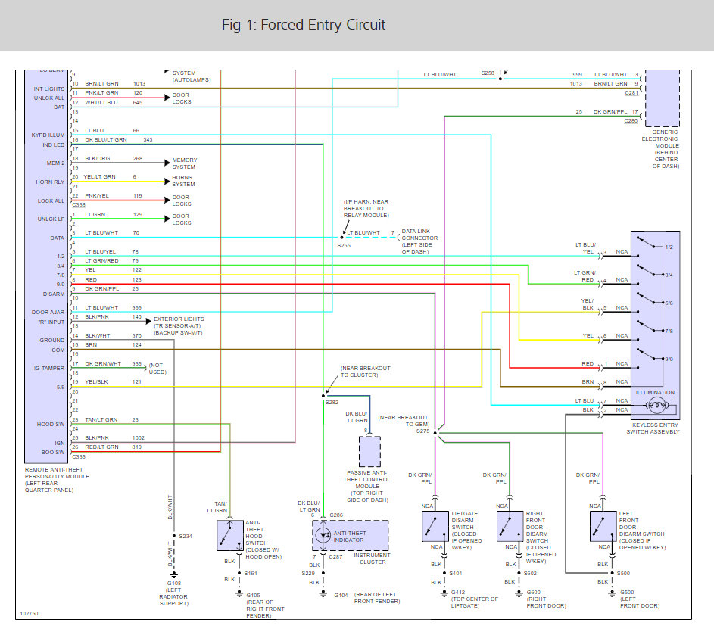This screenshot has width=714, height=635.
Task: Click the INSTRUMENT CLUSTER label
Action: pyautogui.click(x=372, y=559)
